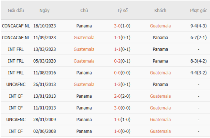Screen dimensions: 210x138
Task: Select Guatemala home team in 05/03/2020 match
Action: pyautogui.click(x=84, y=61)
